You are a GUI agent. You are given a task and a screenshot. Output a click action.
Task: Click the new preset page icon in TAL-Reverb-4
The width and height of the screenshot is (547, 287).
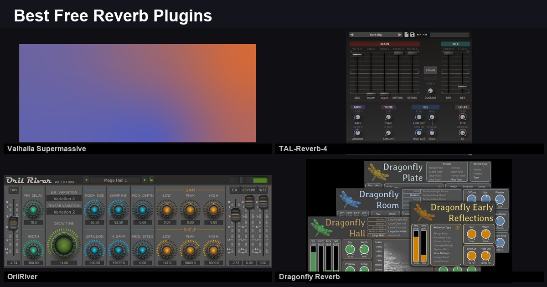tap(407, 35)
